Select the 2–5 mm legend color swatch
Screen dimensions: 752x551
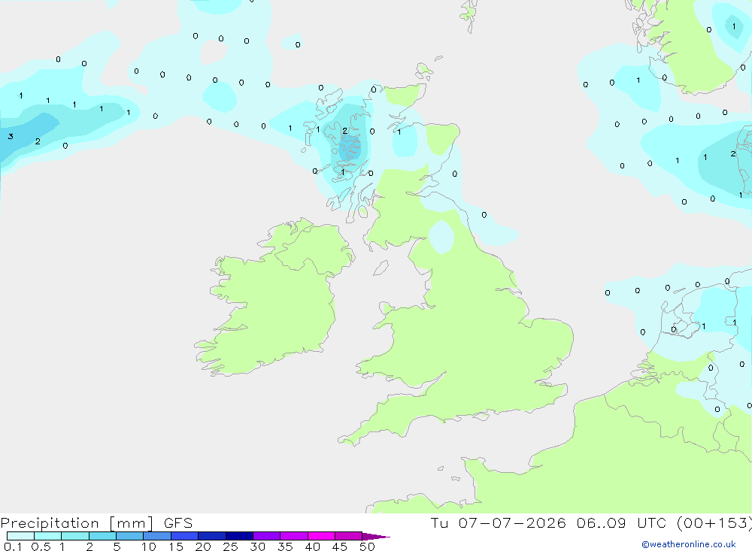pos(102,536)
